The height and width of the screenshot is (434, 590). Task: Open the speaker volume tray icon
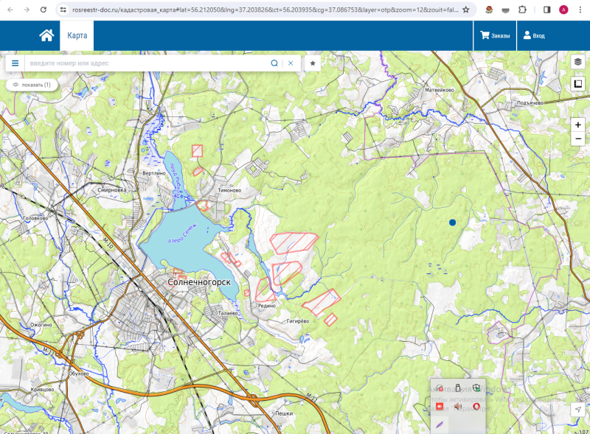pos(457,406)
